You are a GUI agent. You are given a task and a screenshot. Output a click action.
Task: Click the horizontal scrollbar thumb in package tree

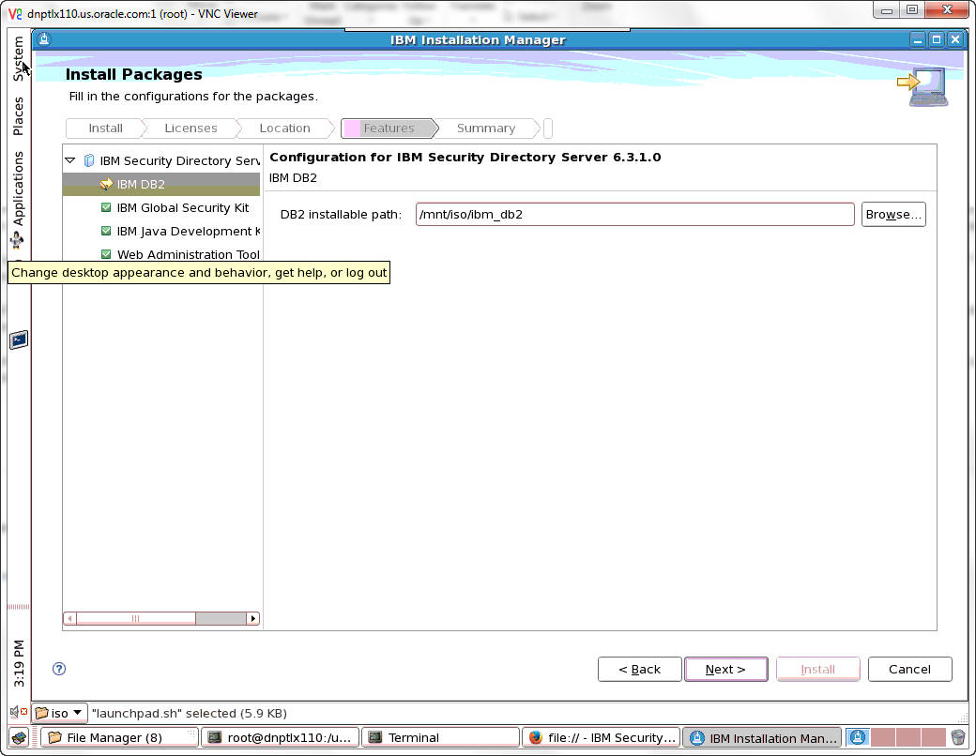(136, 618)
